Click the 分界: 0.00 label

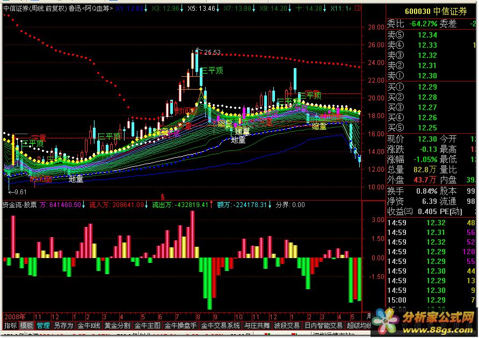290,204
